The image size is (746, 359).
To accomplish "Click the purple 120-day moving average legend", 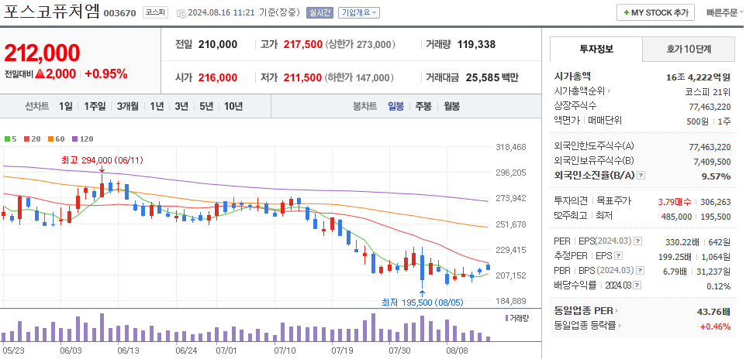I will click(82, 139).
